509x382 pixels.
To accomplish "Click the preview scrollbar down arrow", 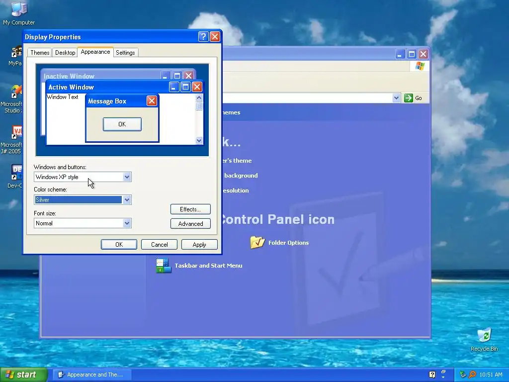I will tap(199, 140).
